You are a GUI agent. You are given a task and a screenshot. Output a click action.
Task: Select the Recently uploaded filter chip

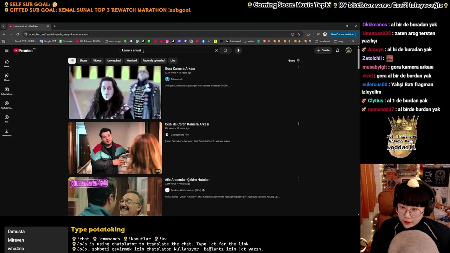point(154,61)
